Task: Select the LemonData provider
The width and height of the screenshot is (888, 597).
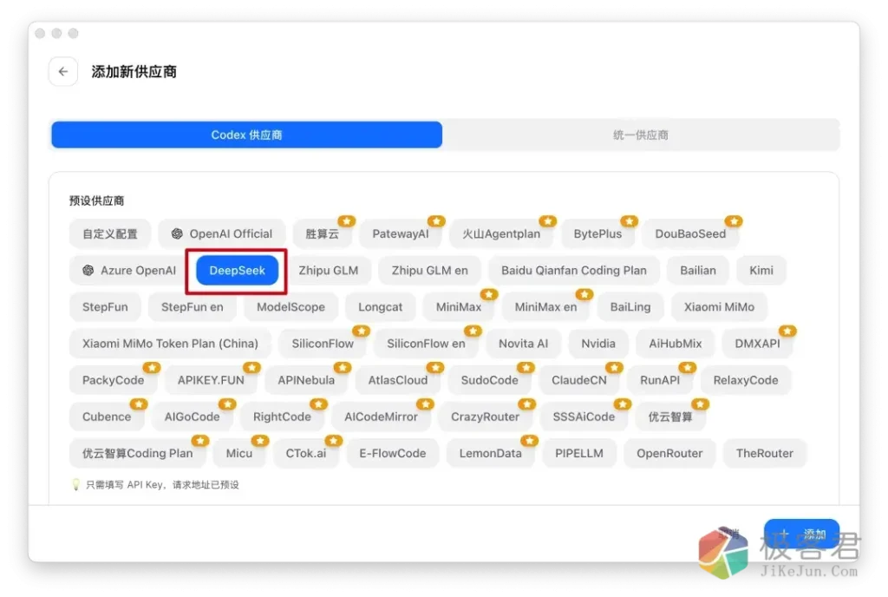Action: 491,453
